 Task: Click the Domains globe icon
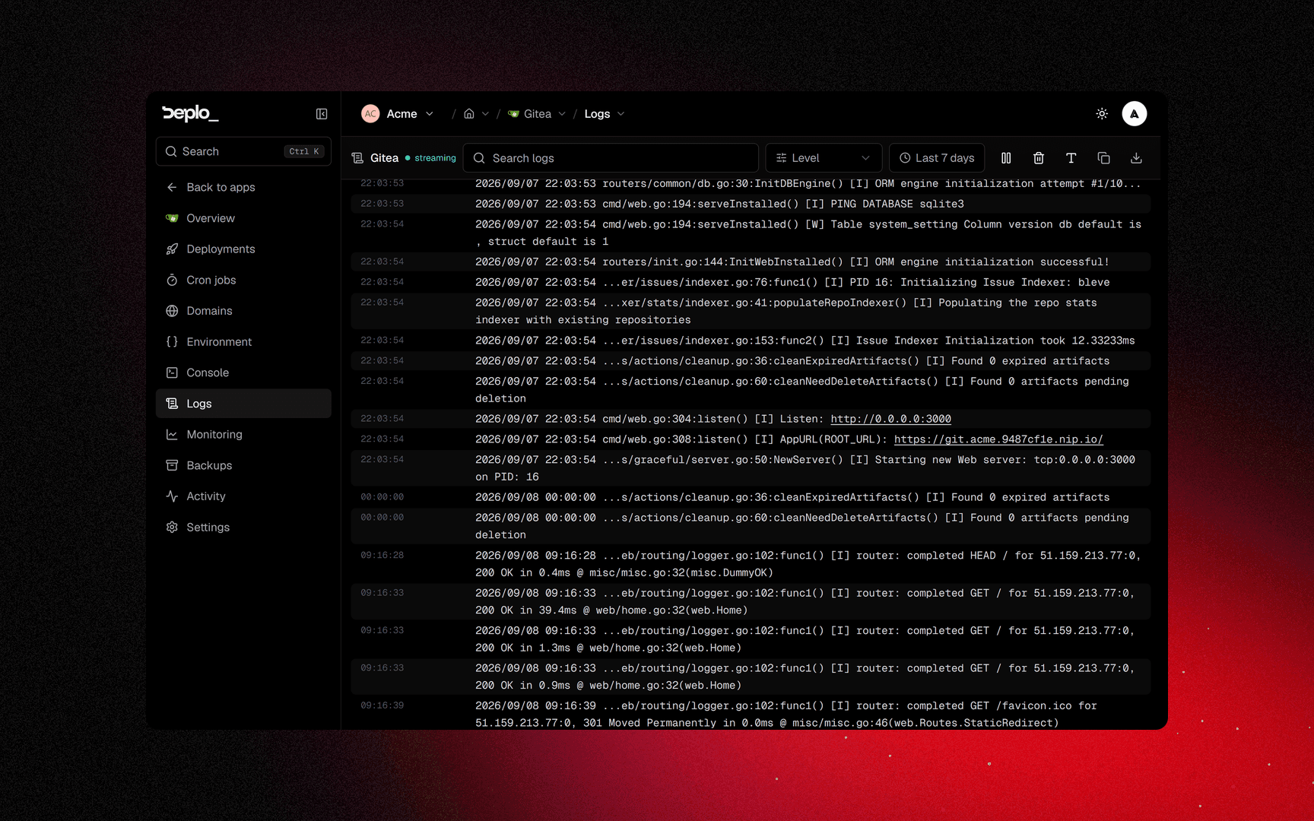[172, 311]
